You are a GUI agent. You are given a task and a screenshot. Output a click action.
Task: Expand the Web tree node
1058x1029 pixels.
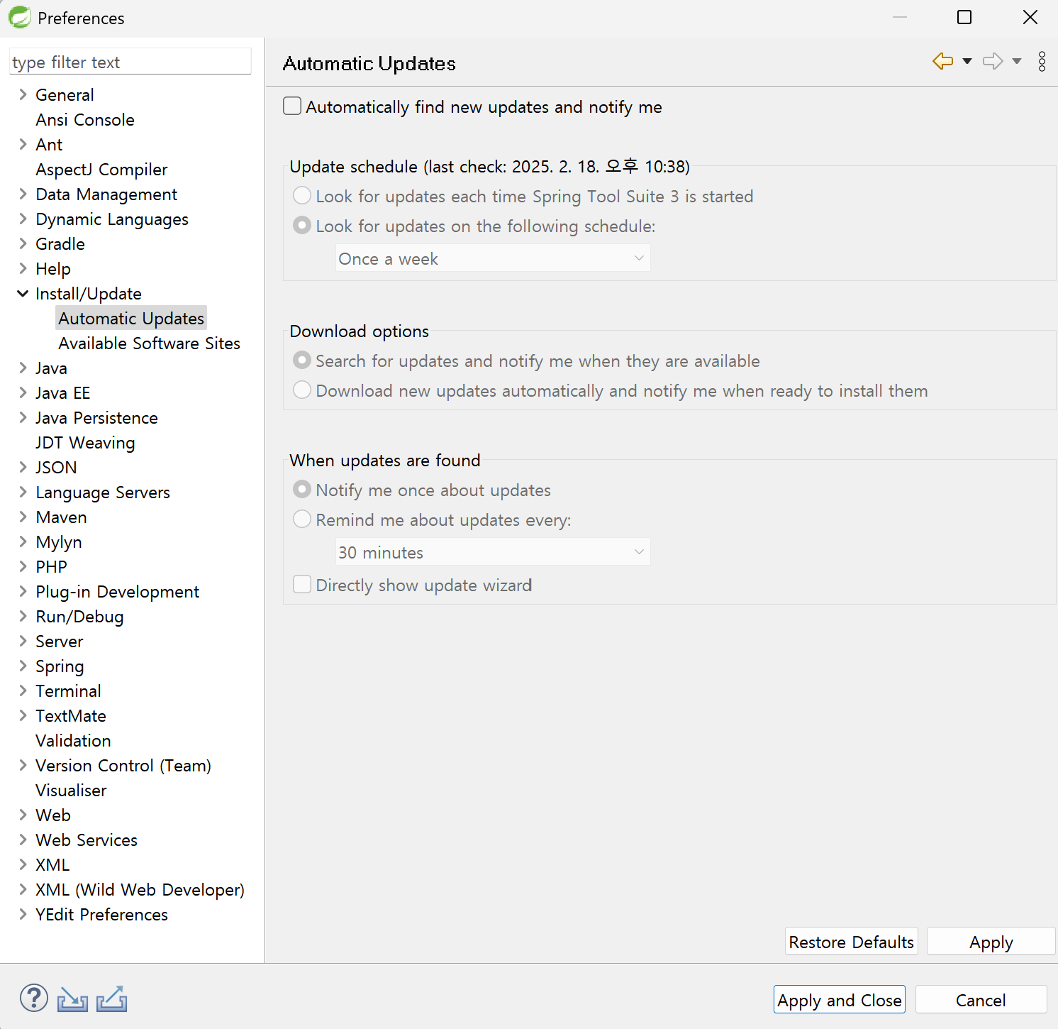point(23,815)
